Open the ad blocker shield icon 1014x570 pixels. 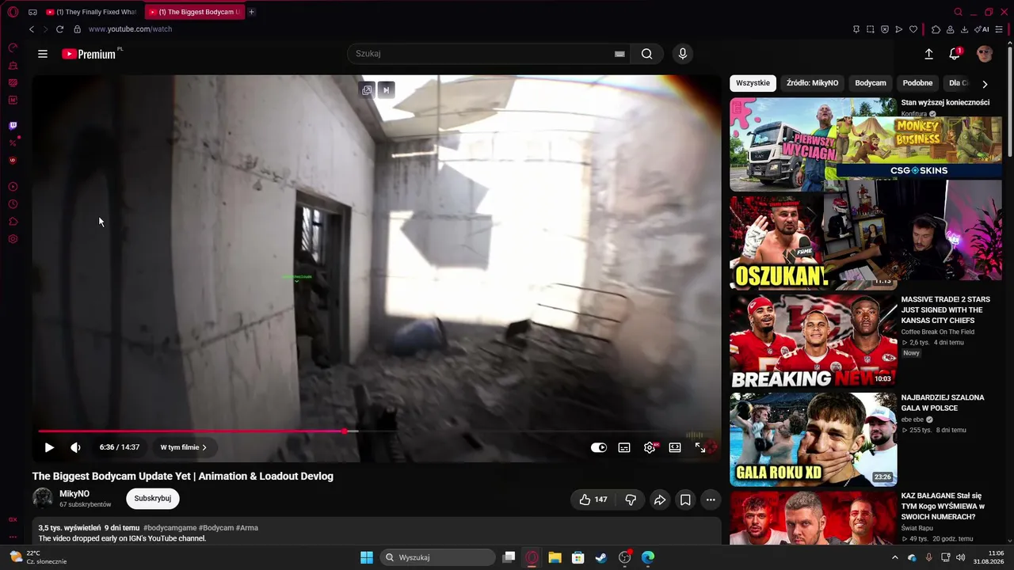coord(885,29)
